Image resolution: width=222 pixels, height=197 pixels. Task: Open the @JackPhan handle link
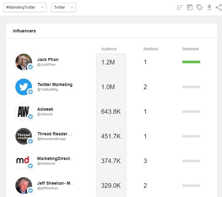point(46,65)
